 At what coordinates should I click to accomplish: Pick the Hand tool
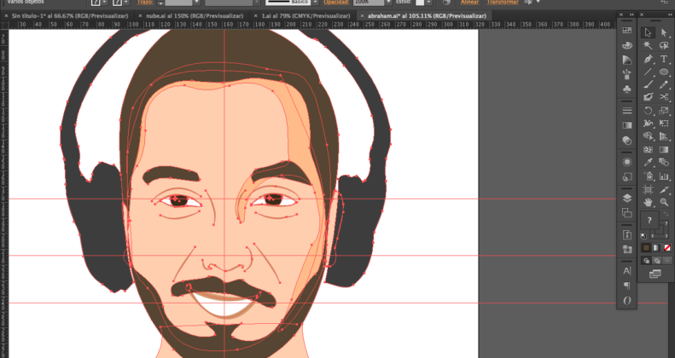pos(648,202)
